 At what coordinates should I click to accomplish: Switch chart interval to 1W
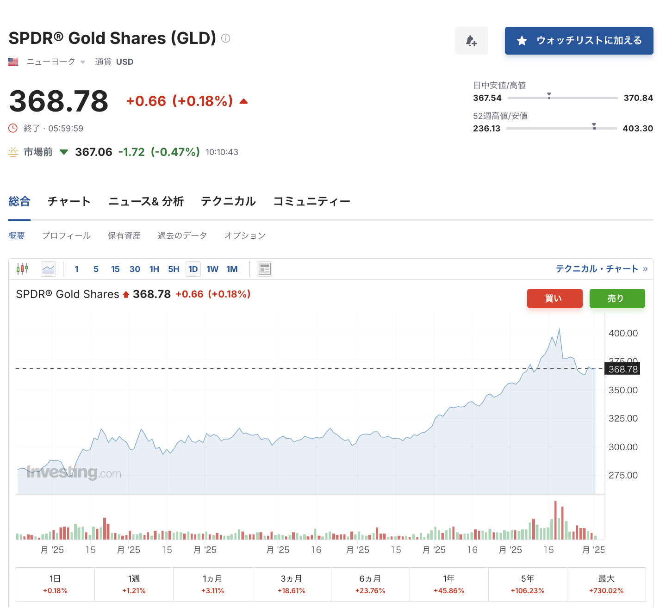pyautogui.click(x=212, y=269)
